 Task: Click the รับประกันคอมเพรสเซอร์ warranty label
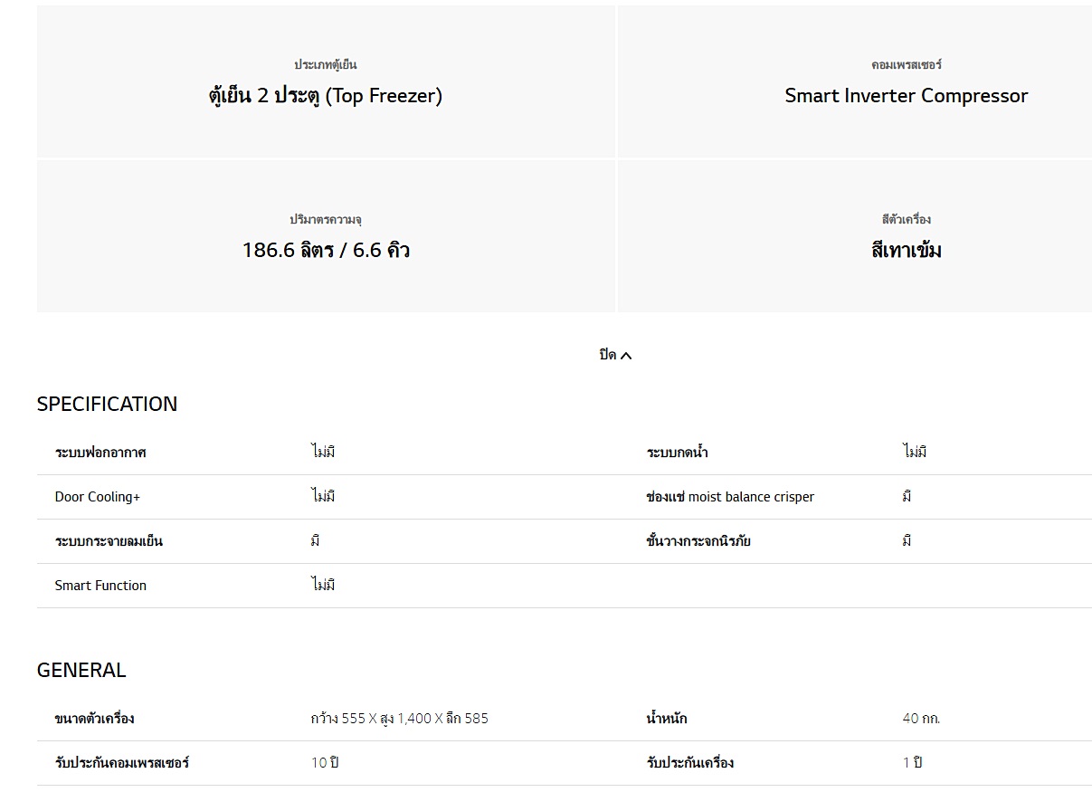click(x=122, y=763)
